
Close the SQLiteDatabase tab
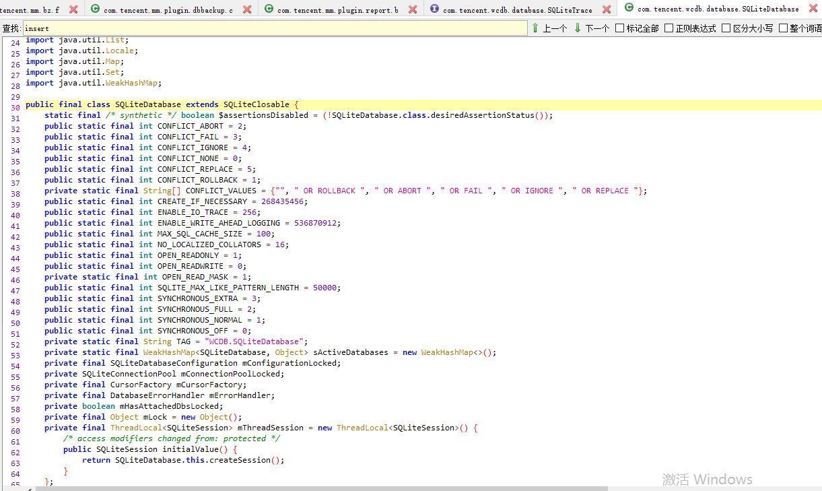click(x=813, y=9)
